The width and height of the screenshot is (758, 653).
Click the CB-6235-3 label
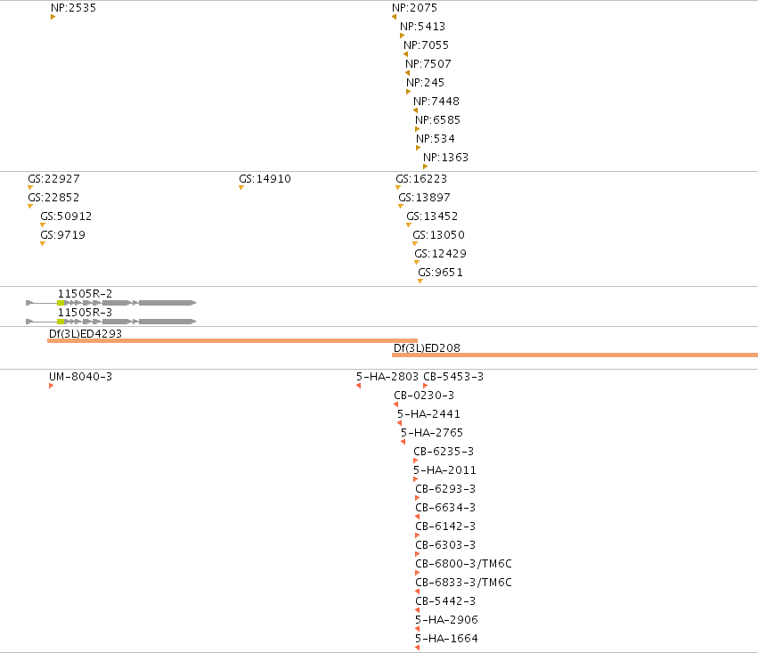click(x=444, y=452)
